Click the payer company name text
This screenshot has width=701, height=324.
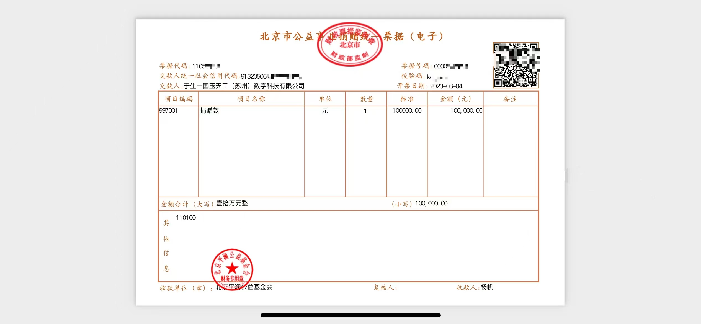244,86
